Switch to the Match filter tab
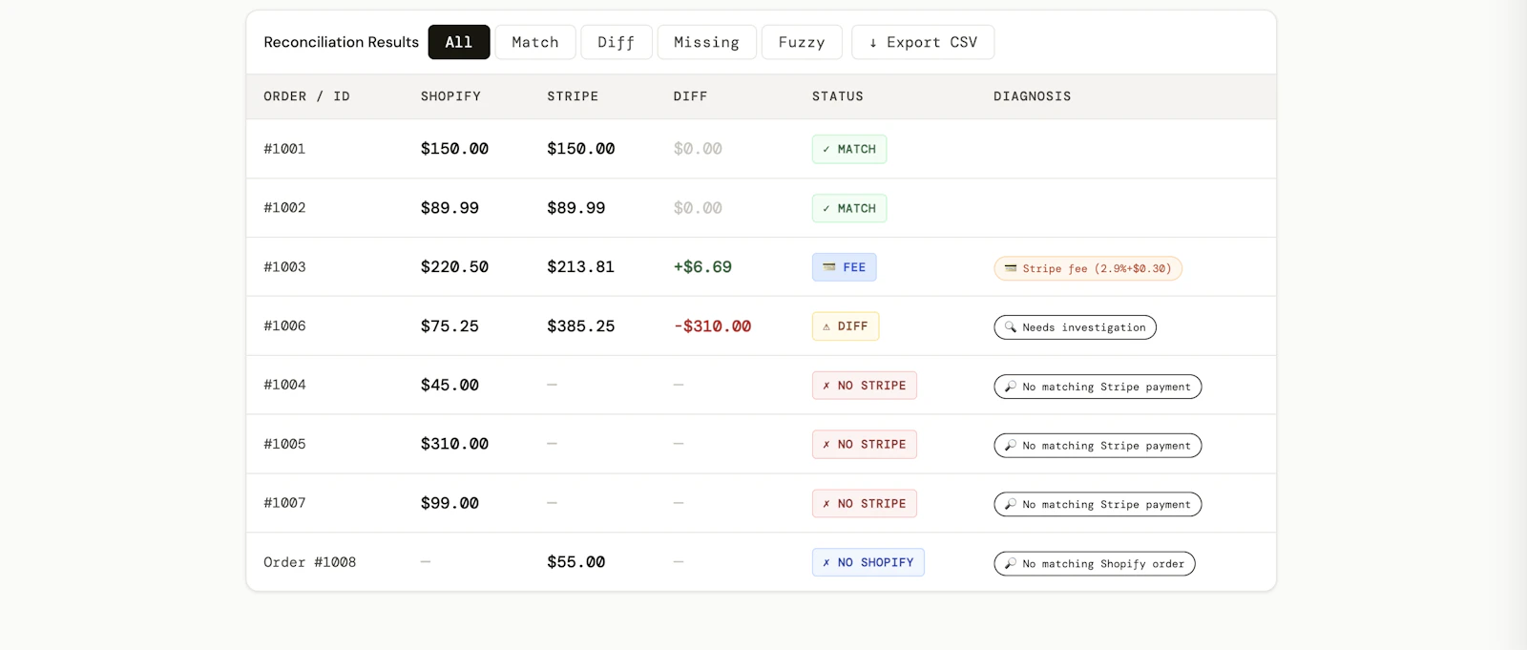 tap(535, 42)
